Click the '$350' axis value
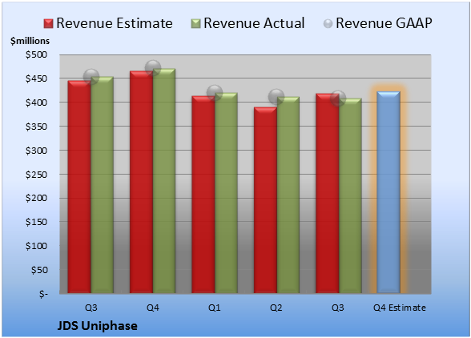471x338 pixels. coord(36,127)
